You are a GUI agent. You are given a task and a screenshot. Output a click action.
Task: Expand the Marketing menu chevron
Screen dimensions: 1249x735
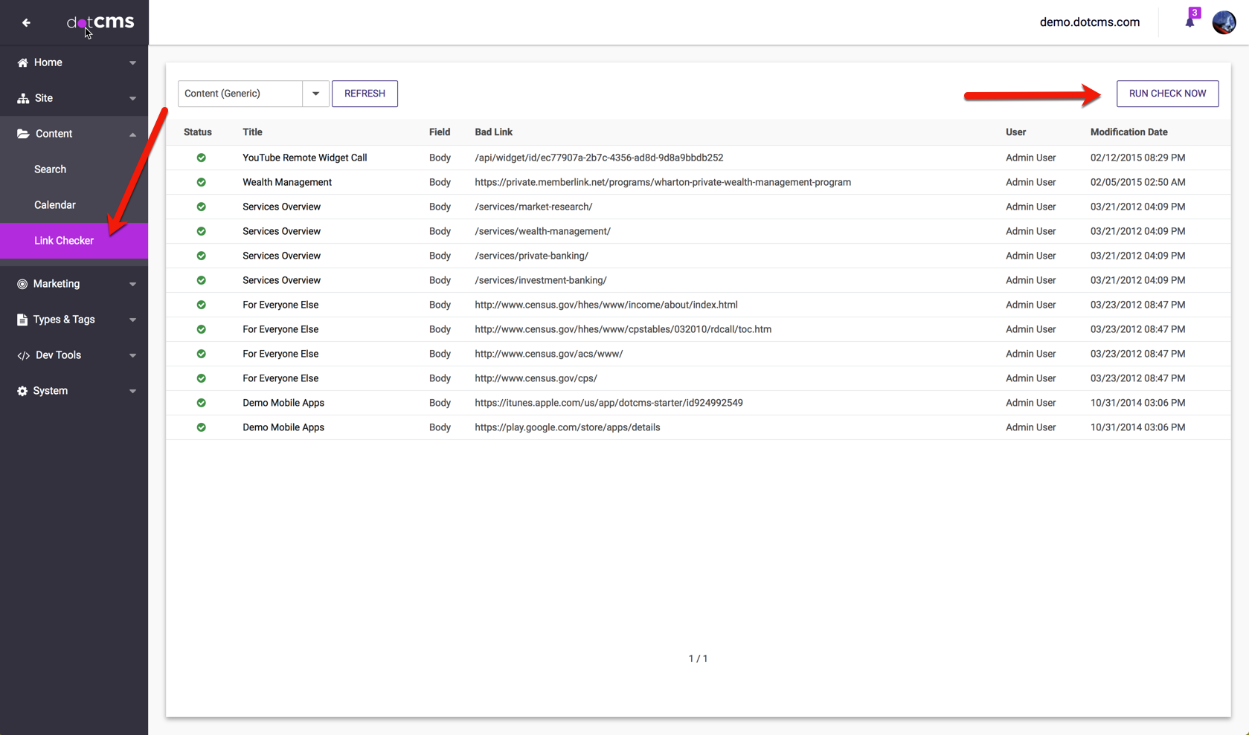point(132,284)
